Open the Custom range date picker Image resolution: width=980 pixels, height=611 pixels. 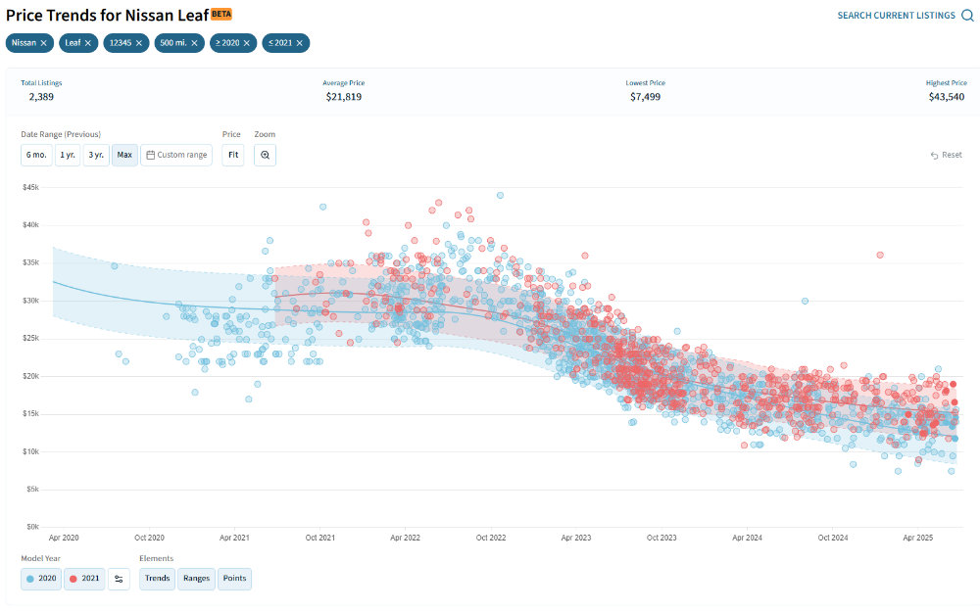coord(176,155)
